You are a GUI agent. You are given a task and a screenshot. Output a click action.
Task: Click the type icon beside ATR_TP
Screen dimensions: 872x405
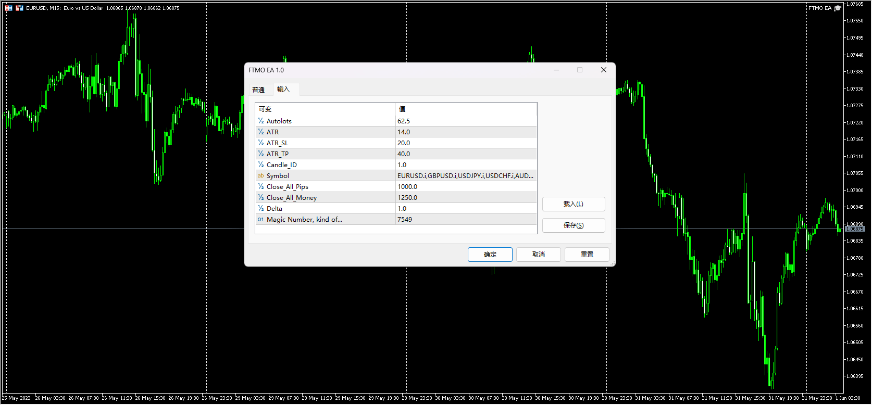tap(260, 154)
